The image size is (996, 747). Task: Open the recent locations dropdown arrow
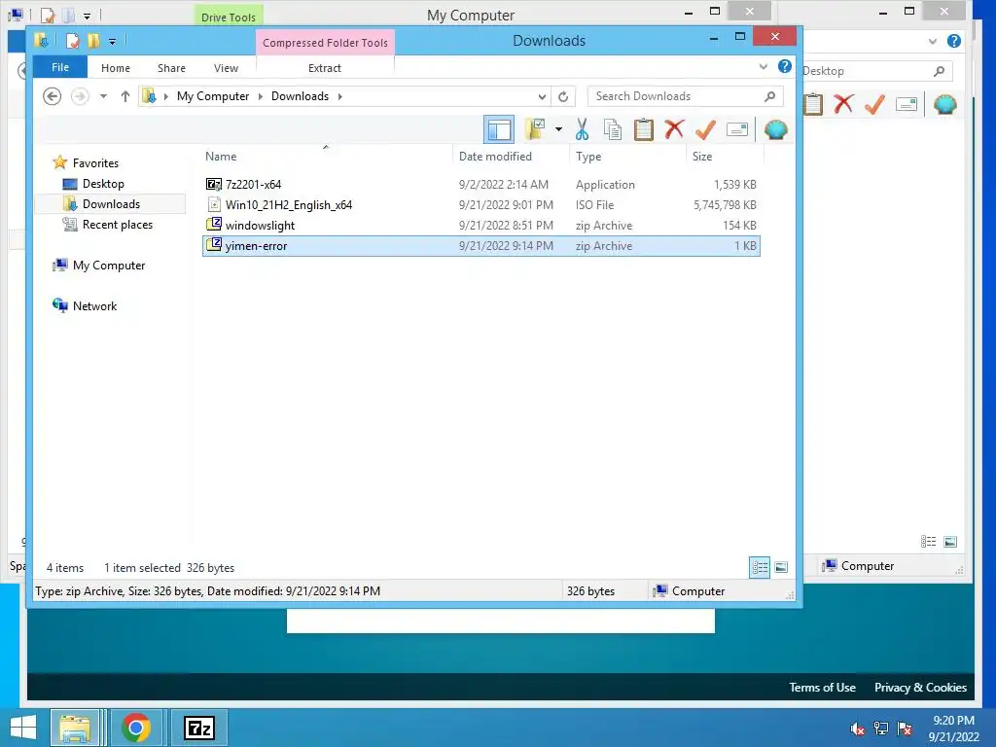pyautogui.click(x=103, y=96)
